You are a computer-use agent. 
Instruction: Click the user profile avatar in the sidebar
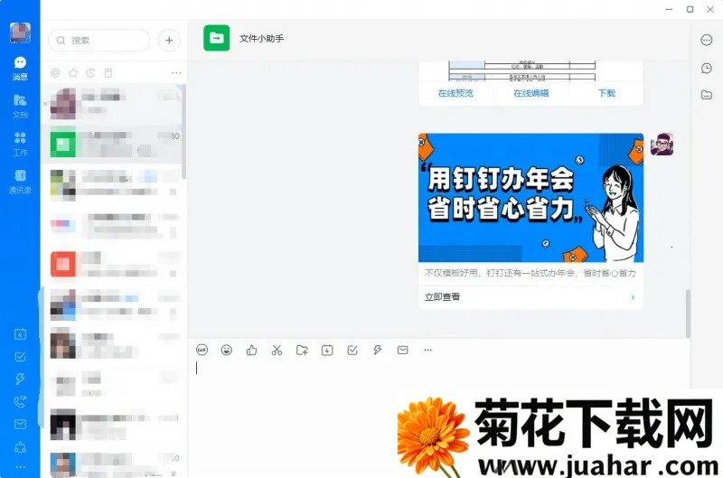click(x=20, y=33)
